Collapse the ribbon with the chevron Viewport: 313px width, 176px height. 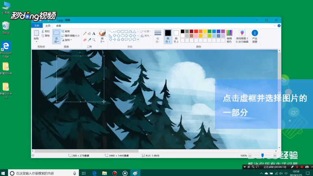[x=275, y=26]
